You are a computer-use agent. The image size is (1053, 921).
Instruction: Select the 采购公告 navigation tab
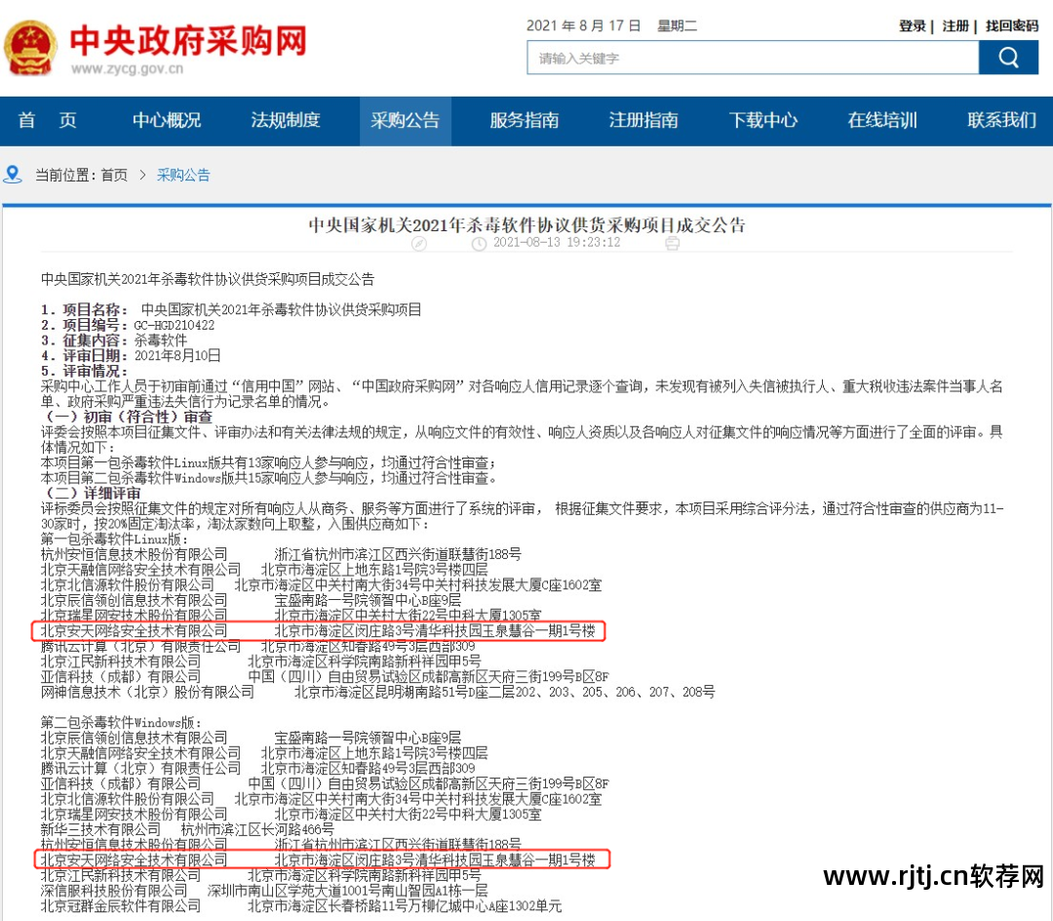tap(405, 120)
